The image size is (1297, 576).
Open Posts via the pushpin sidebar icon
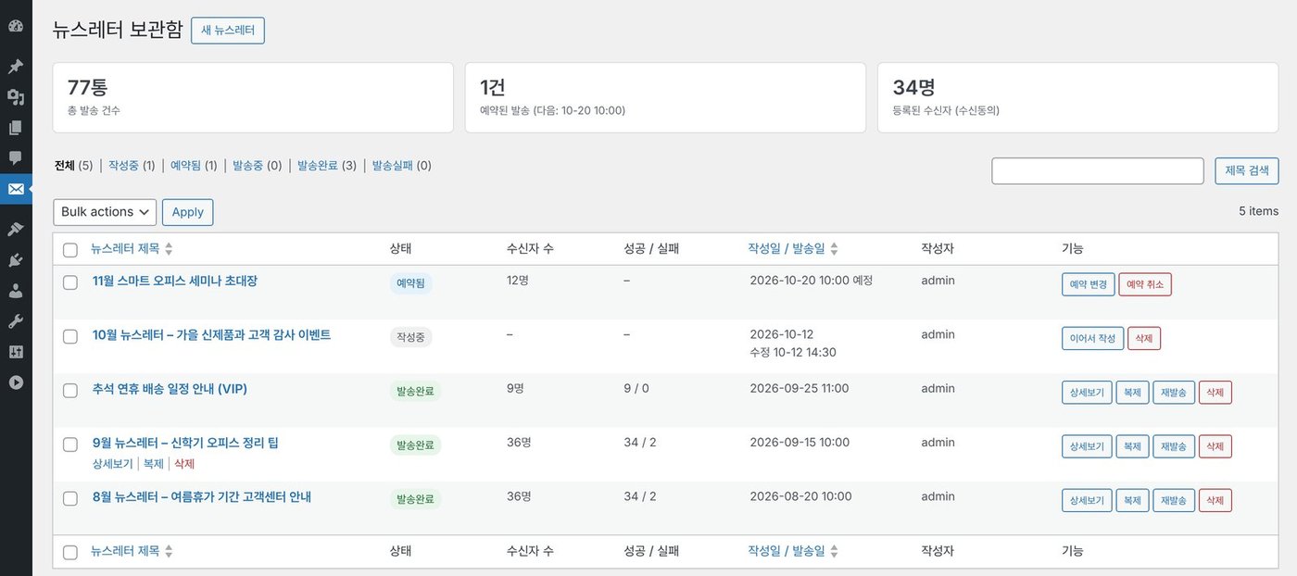[16, 67]
